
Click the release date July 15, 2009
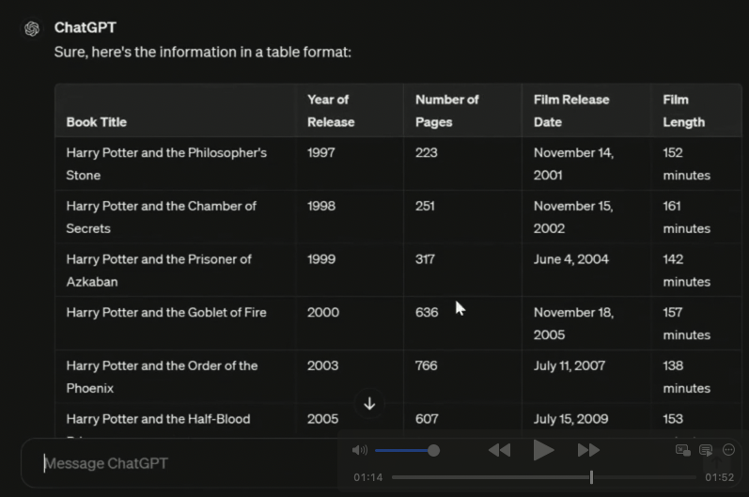pos(570,419)
